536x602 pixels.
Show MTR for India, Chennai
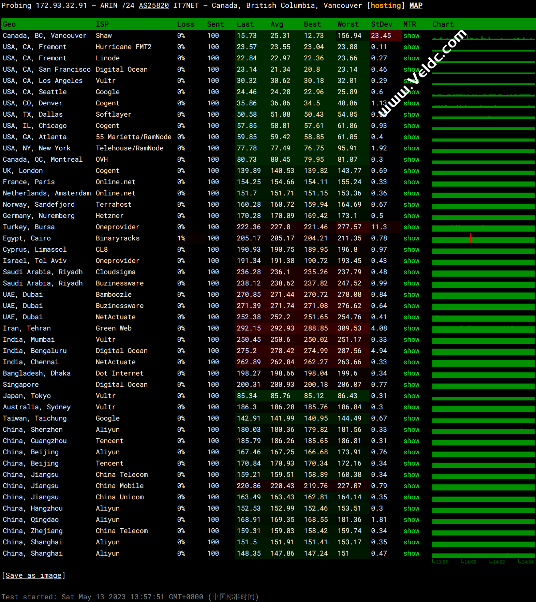click(411, 362)
